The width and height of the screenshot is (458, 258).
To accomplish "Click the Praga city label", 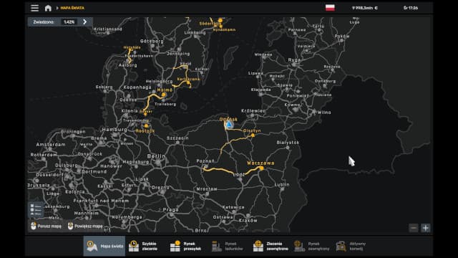I will (170, 209).
